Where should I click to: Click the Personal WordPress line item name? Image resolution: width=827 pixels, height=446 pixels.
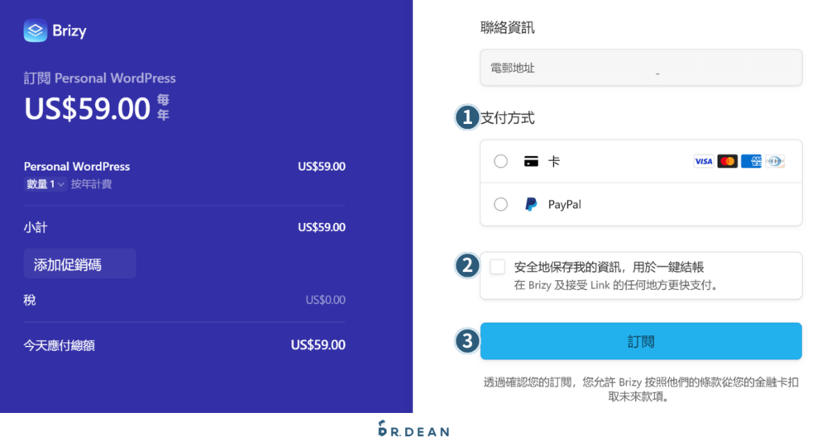[x=77, y=166]
